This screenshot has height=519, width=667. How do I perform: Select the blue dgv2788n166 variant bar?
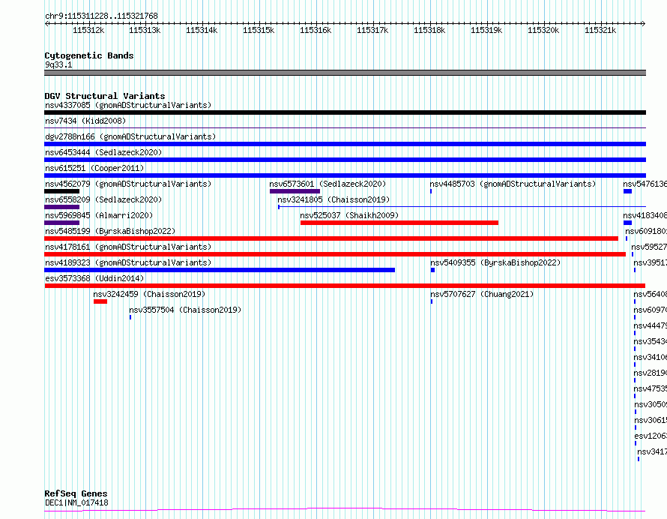tap(345, 144)
